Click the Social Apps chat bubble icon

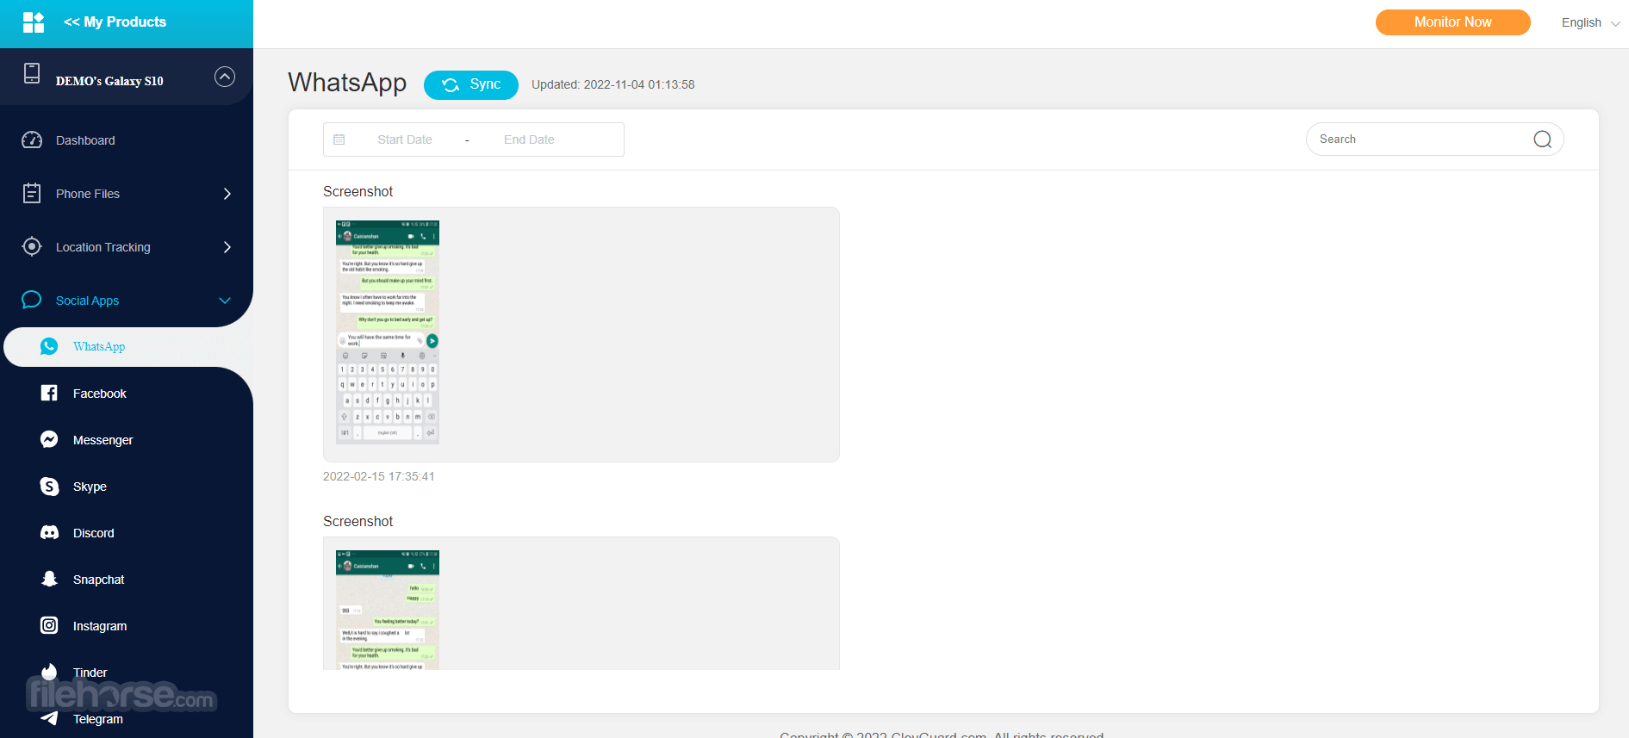pos(32,300)
